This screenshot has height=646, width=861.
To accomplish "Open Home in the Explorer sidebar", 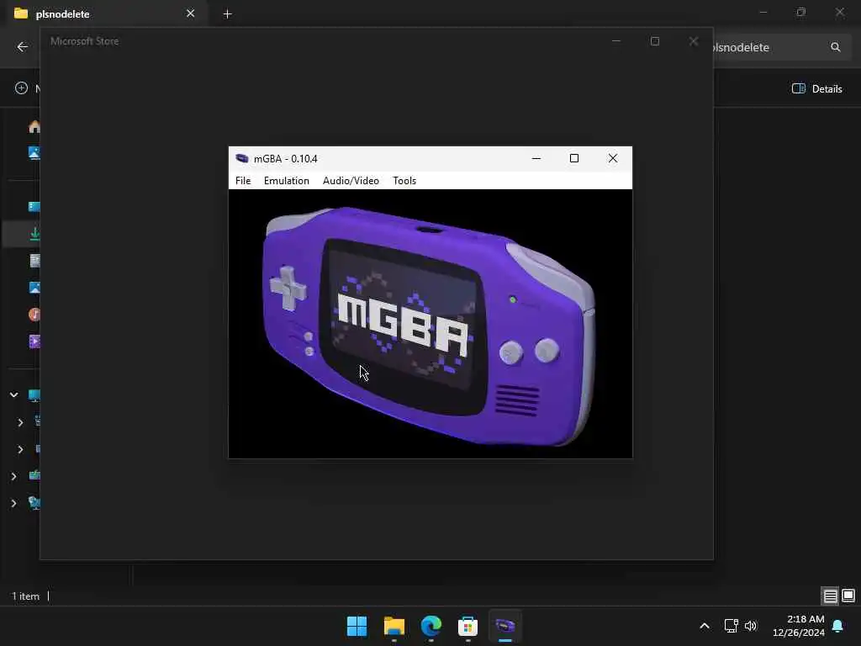I will pyautogui.click(x=34, y=127).
